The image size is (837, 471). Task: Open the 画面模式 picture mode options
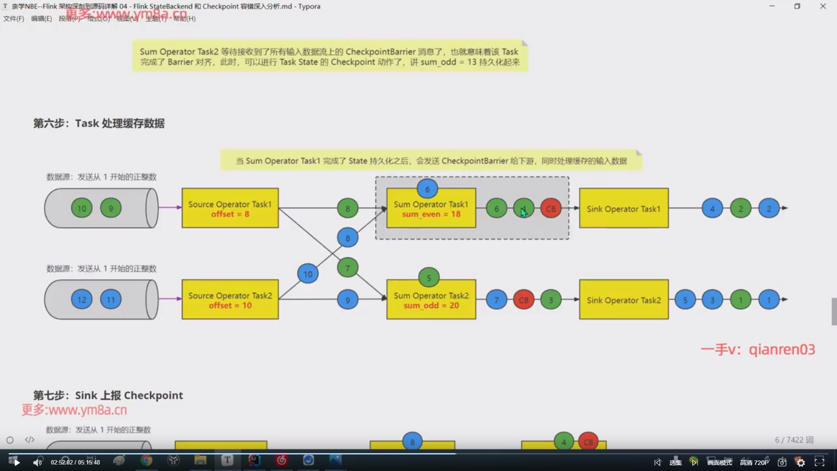coord(719,462)
